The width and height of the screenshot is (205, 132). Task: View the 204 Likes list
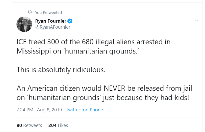click(58, 125)
